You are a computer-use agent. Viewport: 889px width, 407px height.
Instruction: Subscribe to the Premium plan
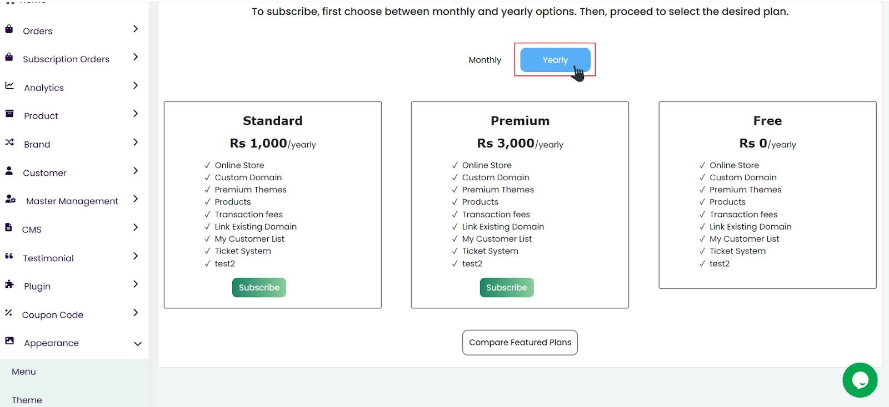pos(506,287)
